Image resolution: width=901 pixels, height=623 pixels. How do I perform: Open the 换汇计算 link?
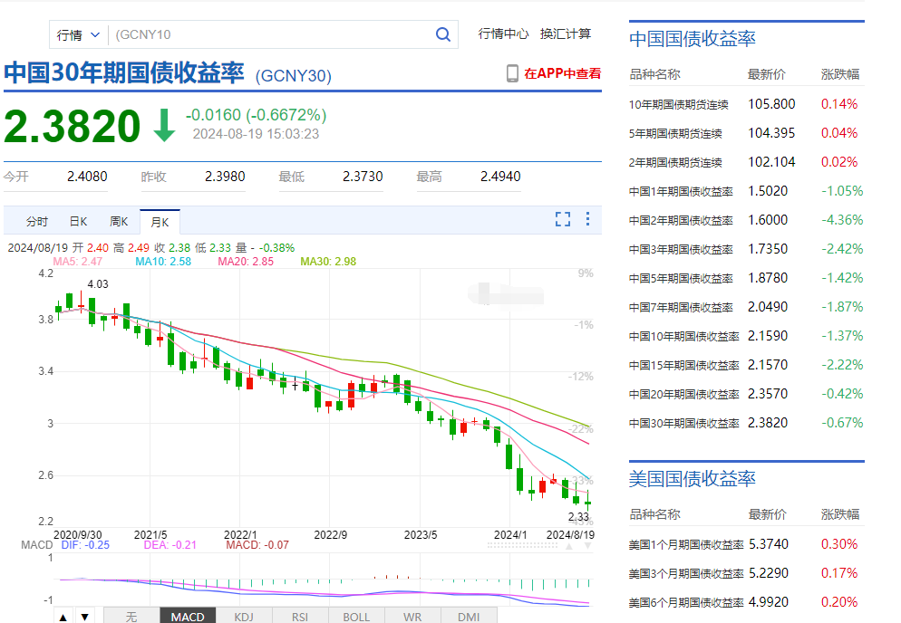(x=566, y=34)
